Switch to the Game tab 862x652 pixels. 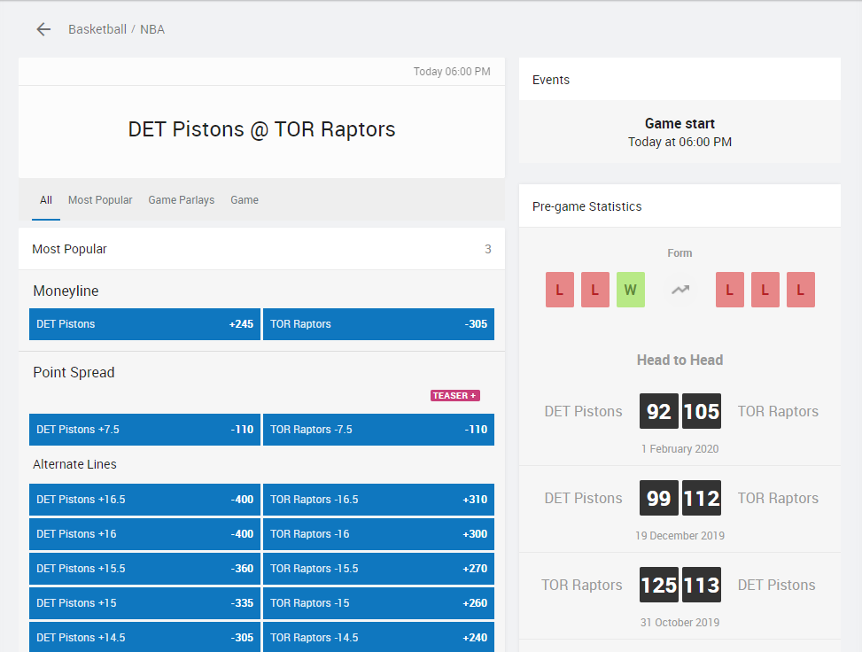(245, 200)
